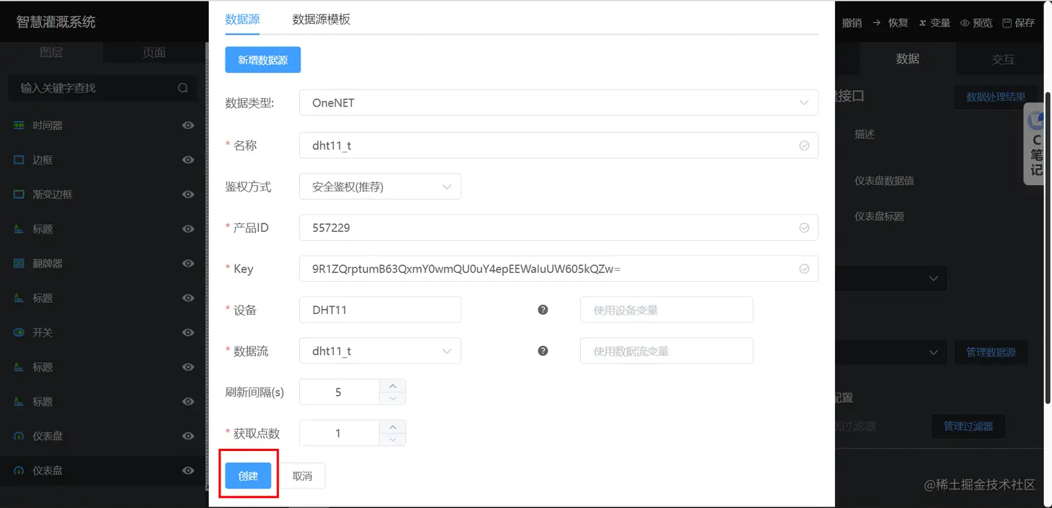The width and height of the screenshot is (1052, 508).
Task: Click the 翻牌器 layer icon
Action: 19,263
